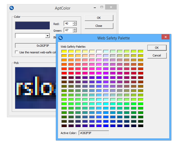
Task: Decrease the Green value with down arrow
Action: [x=75, y=31]
